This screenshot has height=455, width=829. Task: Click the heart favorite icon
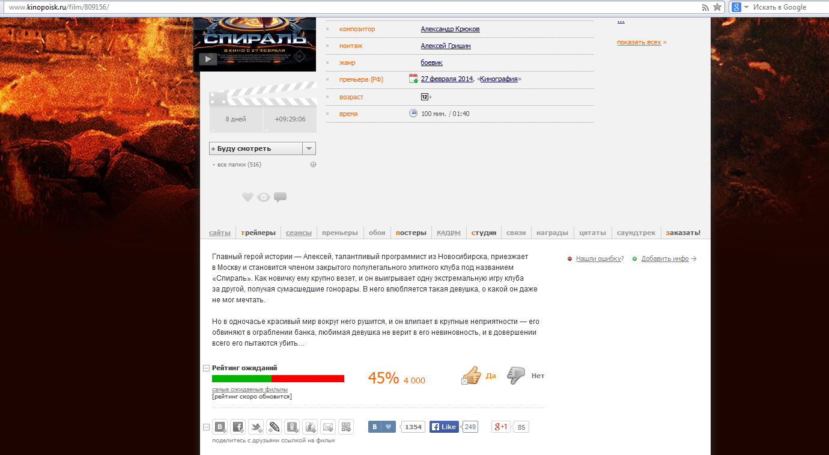[247, 197]
